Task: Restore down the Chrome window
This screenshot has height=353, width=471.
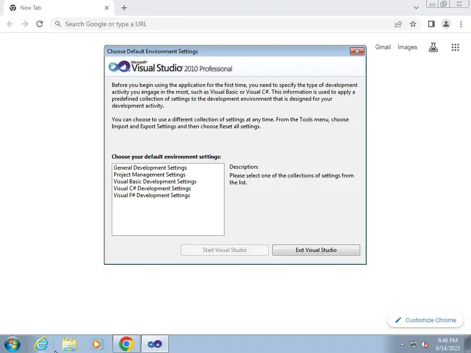Action: click(x=444, y=4)
